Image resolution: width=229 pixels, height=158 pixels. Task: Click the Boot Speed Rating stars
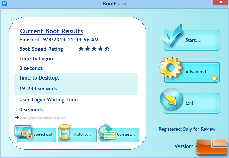pyautogui.click(x=94, y=49)
